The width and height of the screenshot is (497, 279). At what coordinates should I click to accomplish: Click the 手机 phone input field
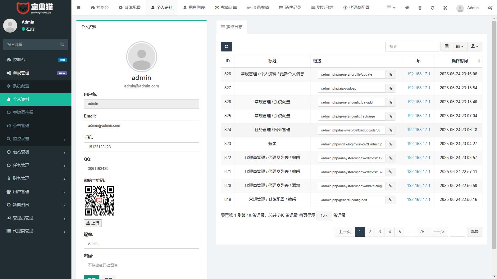click(141, 147)
